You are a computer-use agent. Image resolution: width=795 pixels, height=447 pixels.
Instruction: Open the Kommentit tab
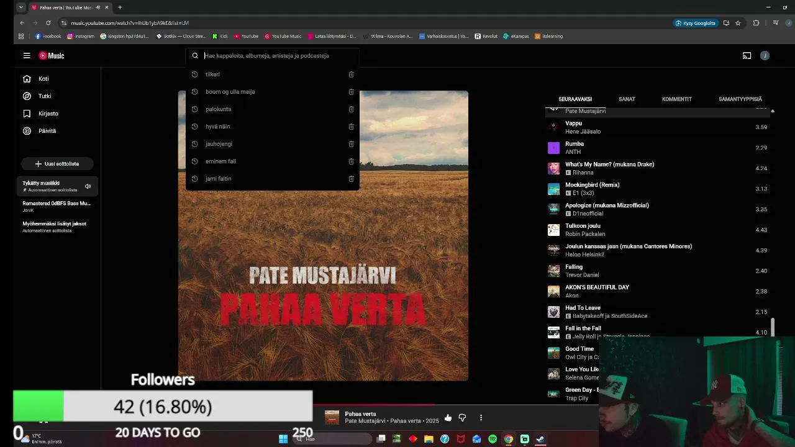coord(677,99)
